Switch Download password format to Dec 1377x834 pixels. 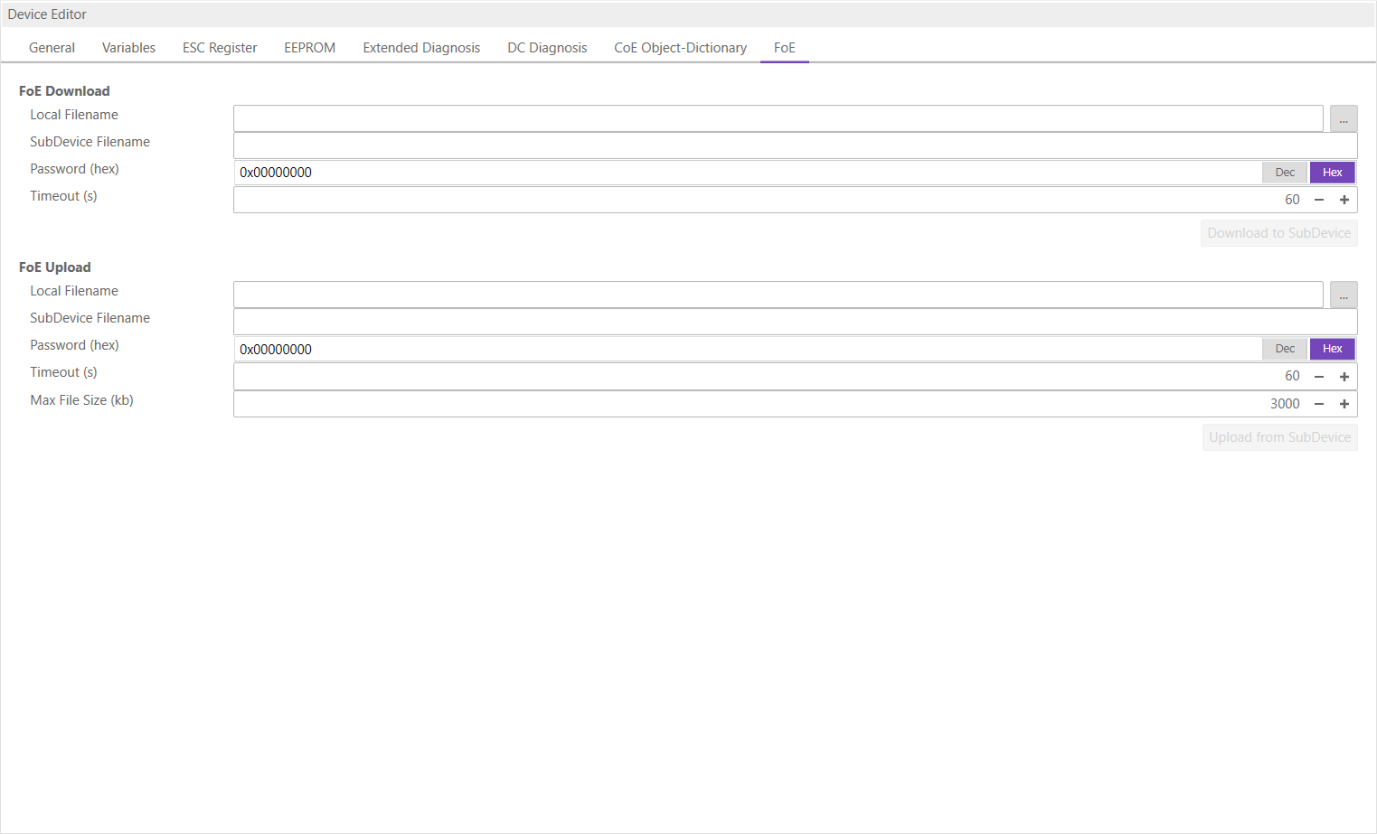click(1285, 173)
